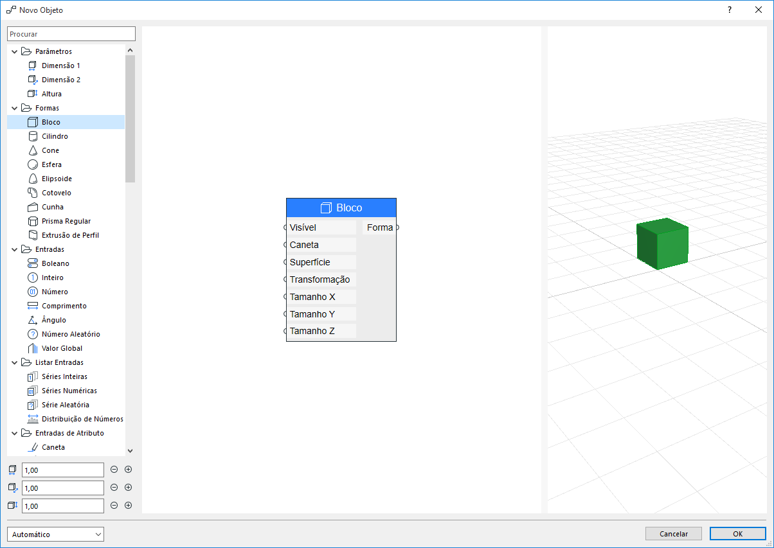This screenshot has width=774, height=548.
Task: Select the Caneta attribute input icon
Action: coord(33,447)
